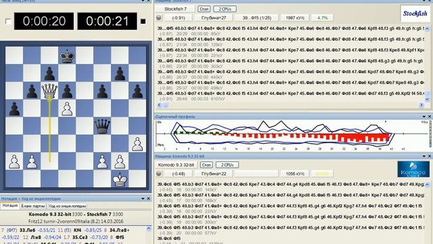Switch to the Бланк партии tab
This screenshot has width=433, height=244.
33,206
